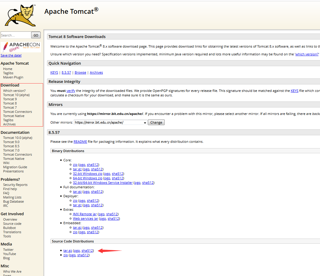The height and width of the screenshot is (276, 320).
Task: Download JMX Remote jar extra
Action: (85, 214)
